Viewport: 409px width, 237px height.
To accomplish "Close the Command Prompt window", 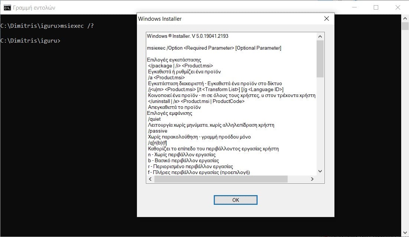I will pyautogui.click(x=397, y=7).
